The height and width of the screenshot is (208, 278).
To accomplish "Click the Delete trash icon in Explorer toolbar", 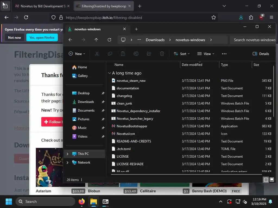I will pyautogui.click(x=162, y=54).
